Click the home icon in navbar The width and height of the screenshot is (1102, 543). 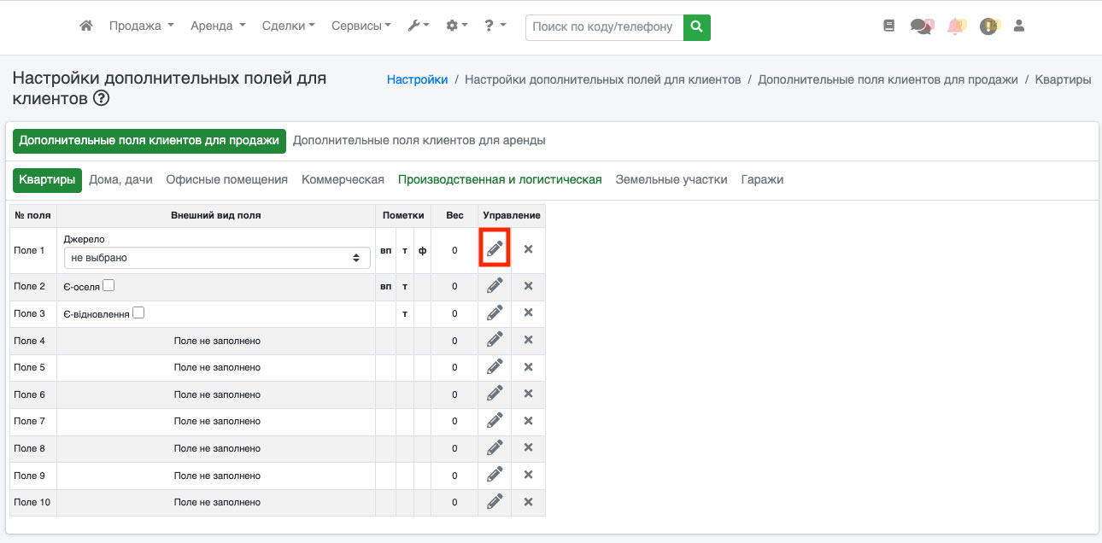coord(85,26)
